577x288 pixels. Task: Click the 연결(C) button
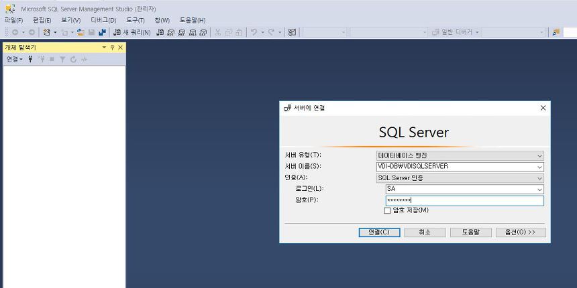pos(379,232)
